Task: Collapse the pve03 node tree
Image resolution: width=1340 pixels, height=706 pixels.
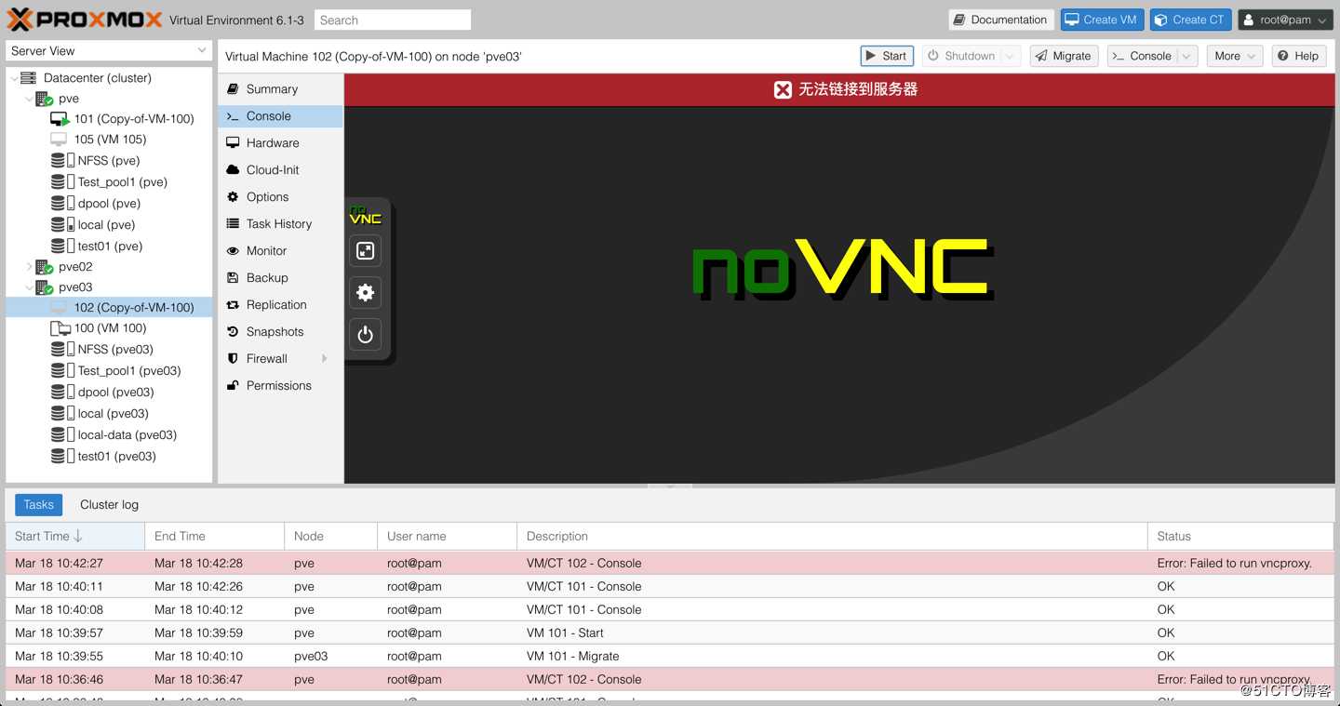Action: (x=29, y=287)
